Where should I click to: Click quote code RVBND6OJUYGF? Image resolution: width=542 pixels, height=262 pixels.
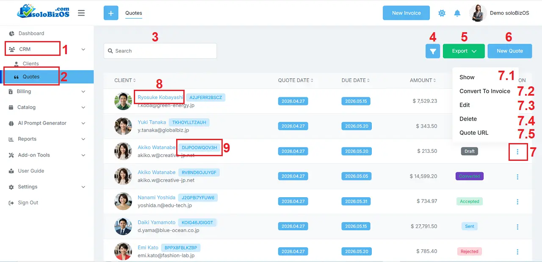[199, 173]
